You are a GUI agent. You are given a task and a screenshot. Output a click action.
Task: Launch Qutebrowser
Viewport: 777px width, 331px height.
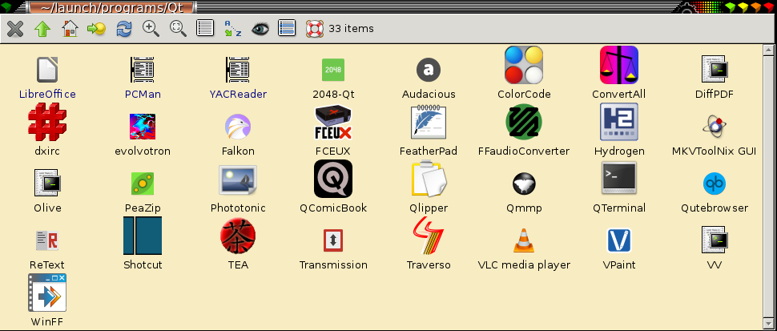(x=714, y=184)
